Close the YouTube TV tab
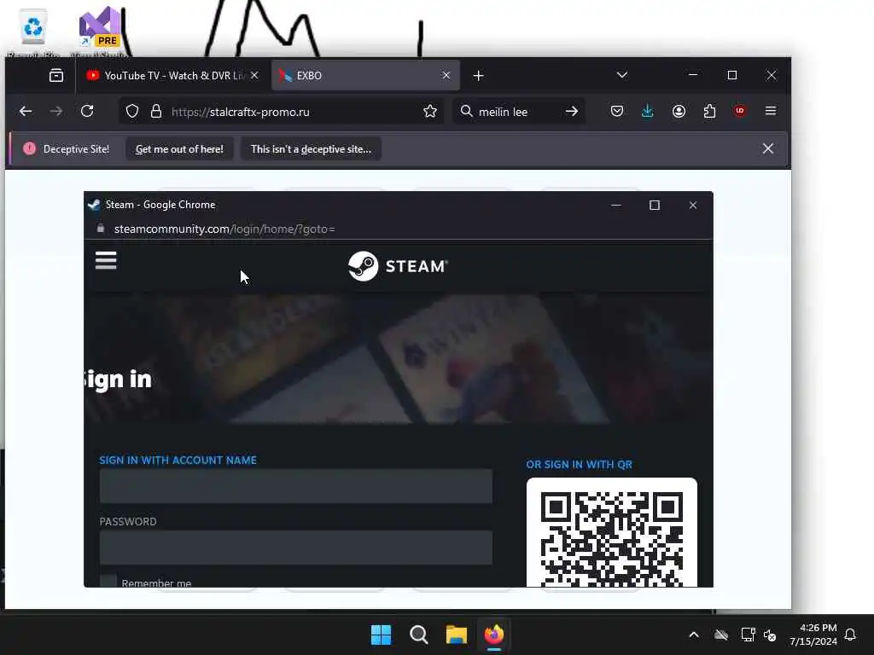Image resolution: width=874 pixels, height=655 pixels. 254,75
